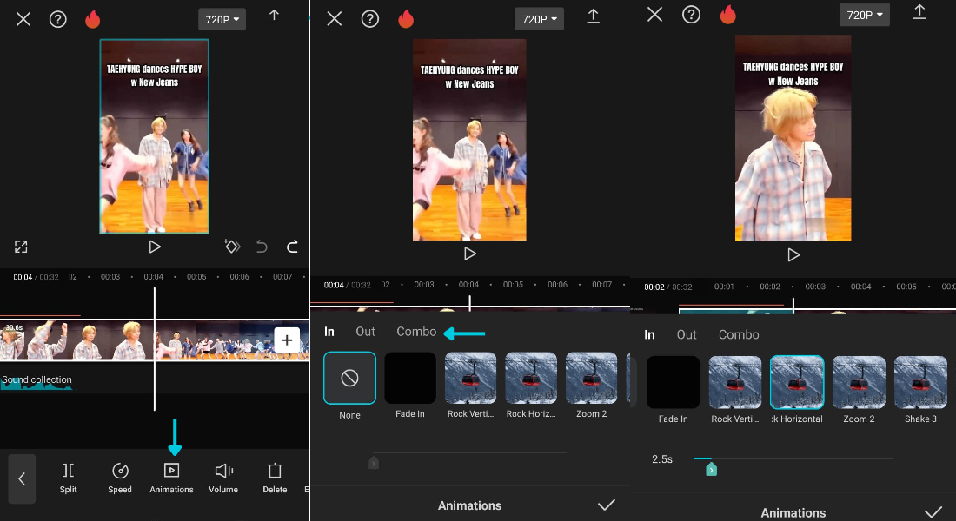This screenshot has height=521, width=956.
Task: Play the preview in the right panel
Action: 793,254
